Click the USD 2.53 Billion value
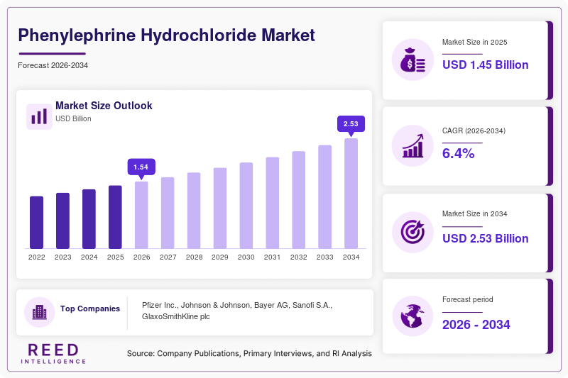The image size is (568, 378). (486, 239)
